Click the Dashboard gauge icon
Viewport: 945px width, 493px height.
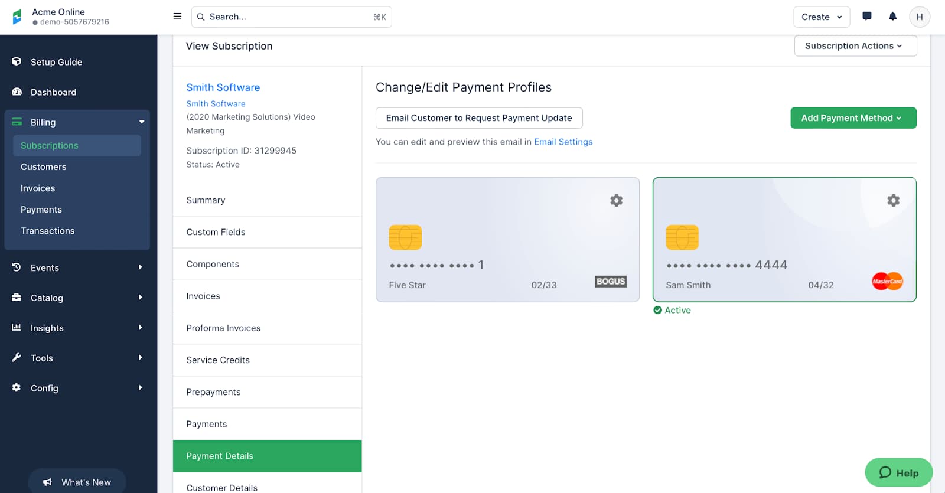[17, 92]
